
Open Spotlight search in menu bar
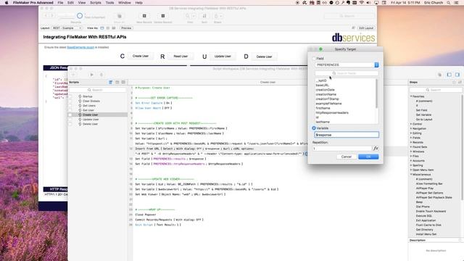449,3
